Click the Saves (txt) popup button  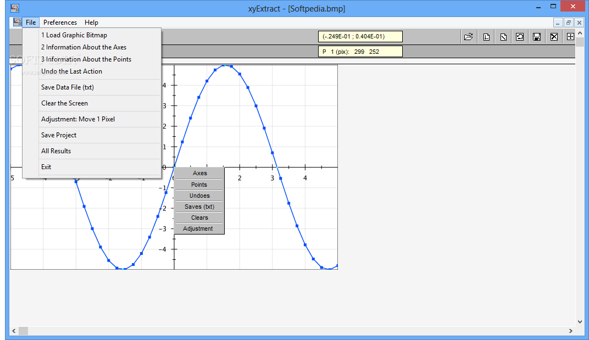199,207
